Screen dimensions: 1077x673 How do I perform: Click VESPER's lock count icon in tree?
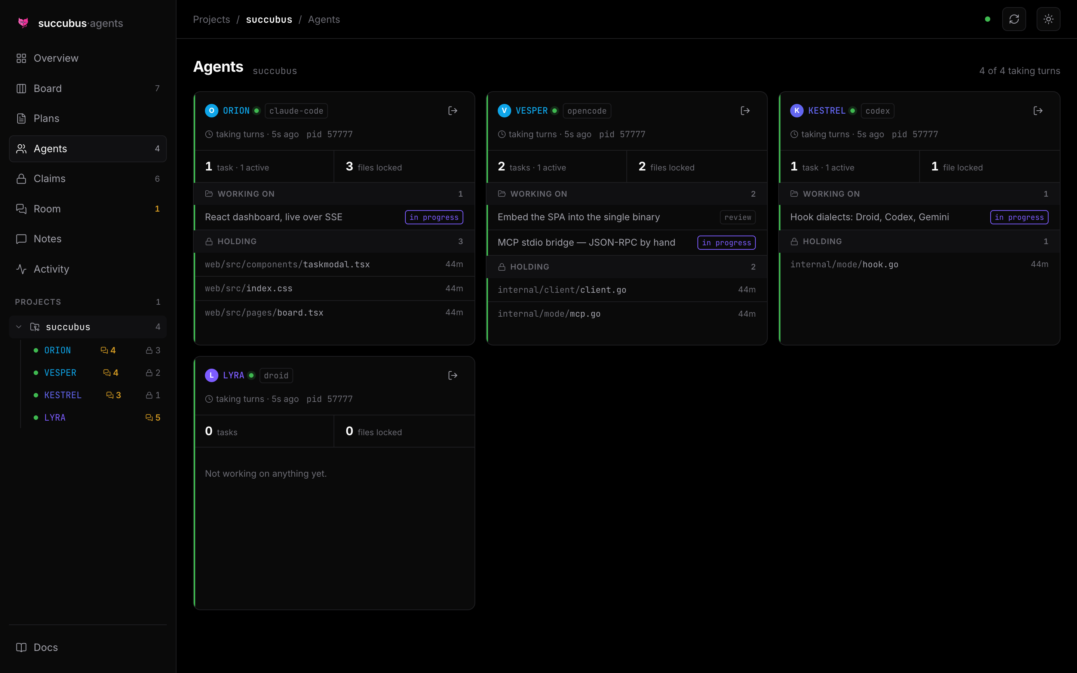(149, 372)
